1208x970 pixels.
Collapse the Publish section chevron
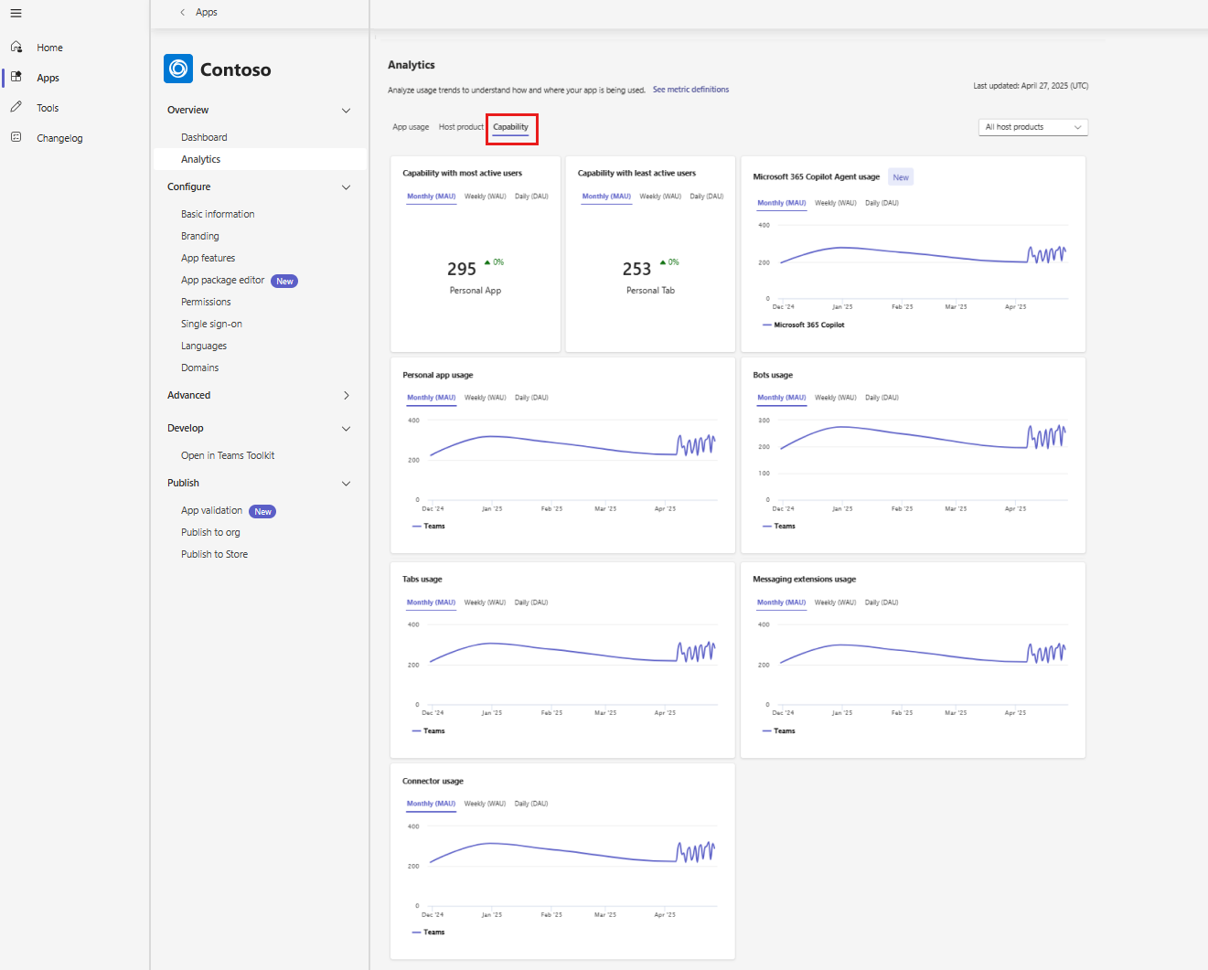tap(346, 484)
